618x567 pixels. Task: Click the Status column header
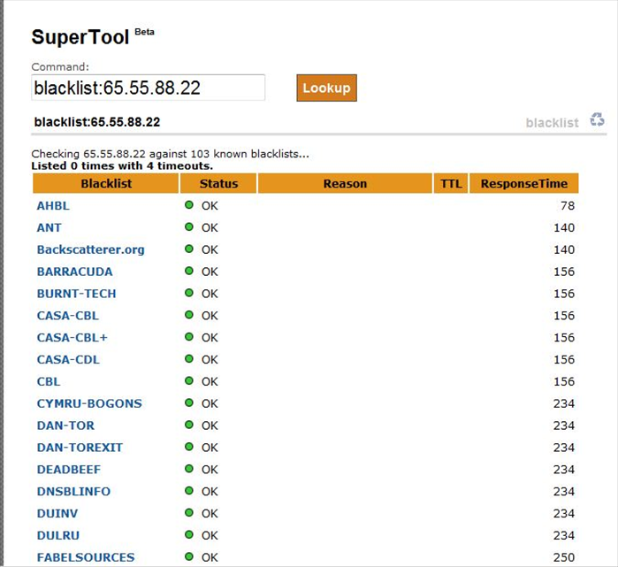[218, 183]
